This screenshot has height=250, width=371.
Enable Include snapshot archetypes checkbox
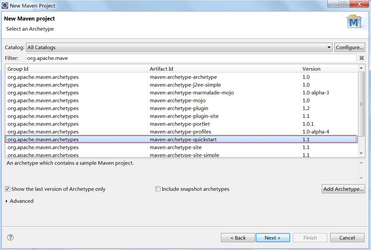tap(158, 189)
